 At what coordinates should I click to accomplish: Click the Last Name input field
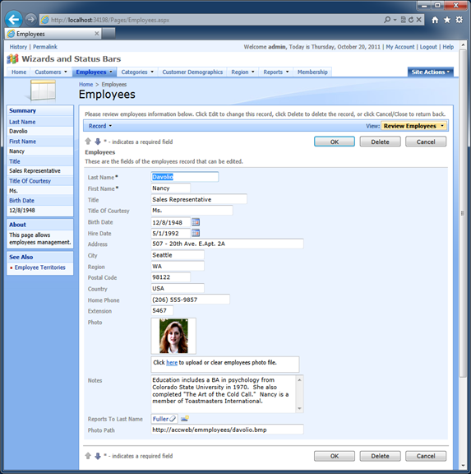pyautogui.click(x=184, y=177)
